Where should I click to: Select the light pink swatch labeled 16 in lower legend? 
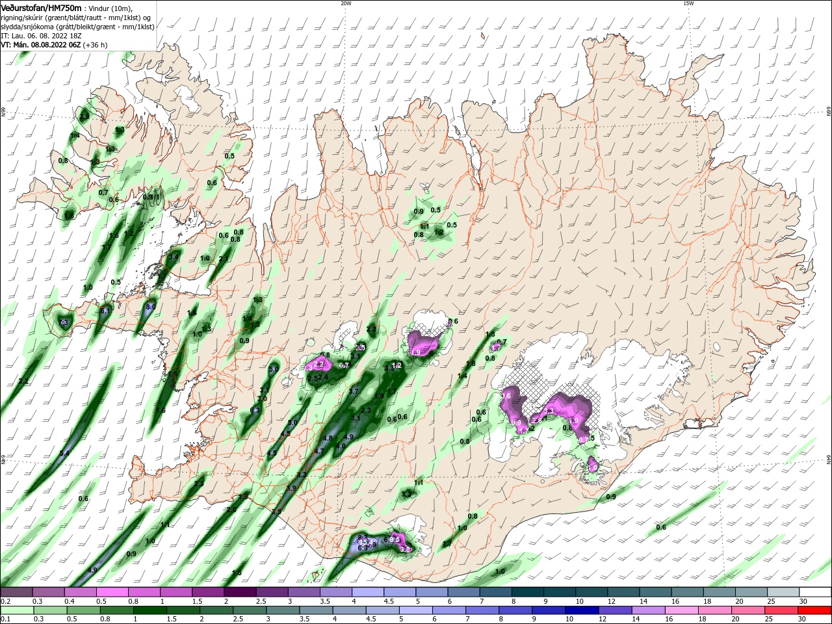tap(681, 610)
